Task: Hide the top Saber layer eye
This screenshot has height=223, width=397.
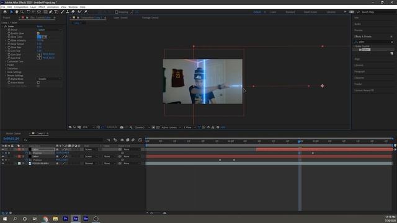Action: [x=2, y=149]
